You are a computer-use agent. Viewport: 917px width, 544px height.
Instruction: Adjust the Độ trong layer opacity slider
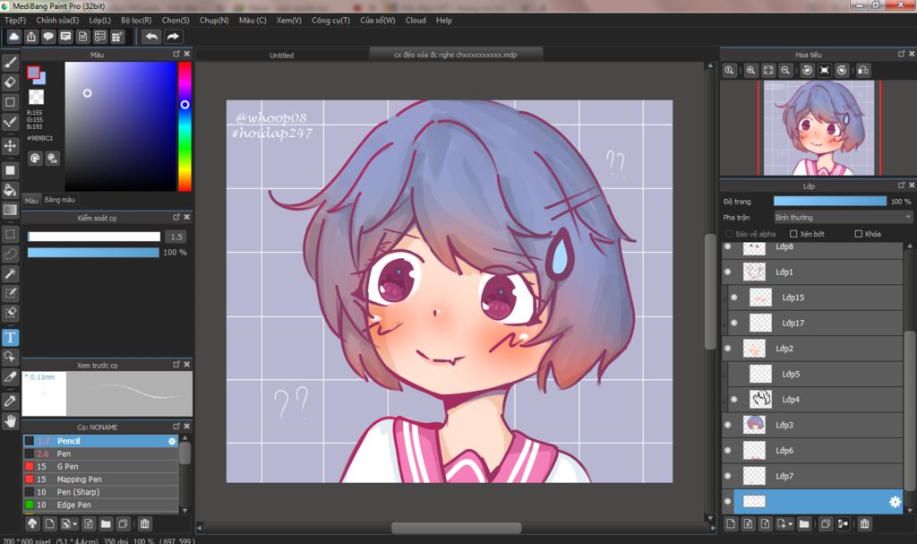pos(830,201)
